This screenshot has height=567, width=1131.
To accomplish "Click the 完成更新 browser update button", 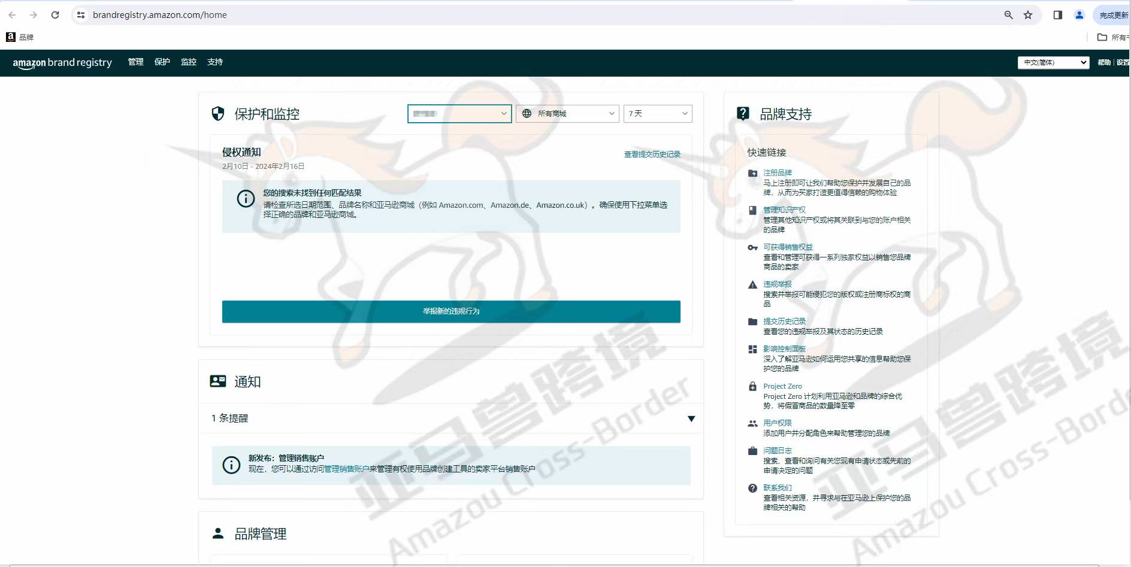I will (1113, 15).
